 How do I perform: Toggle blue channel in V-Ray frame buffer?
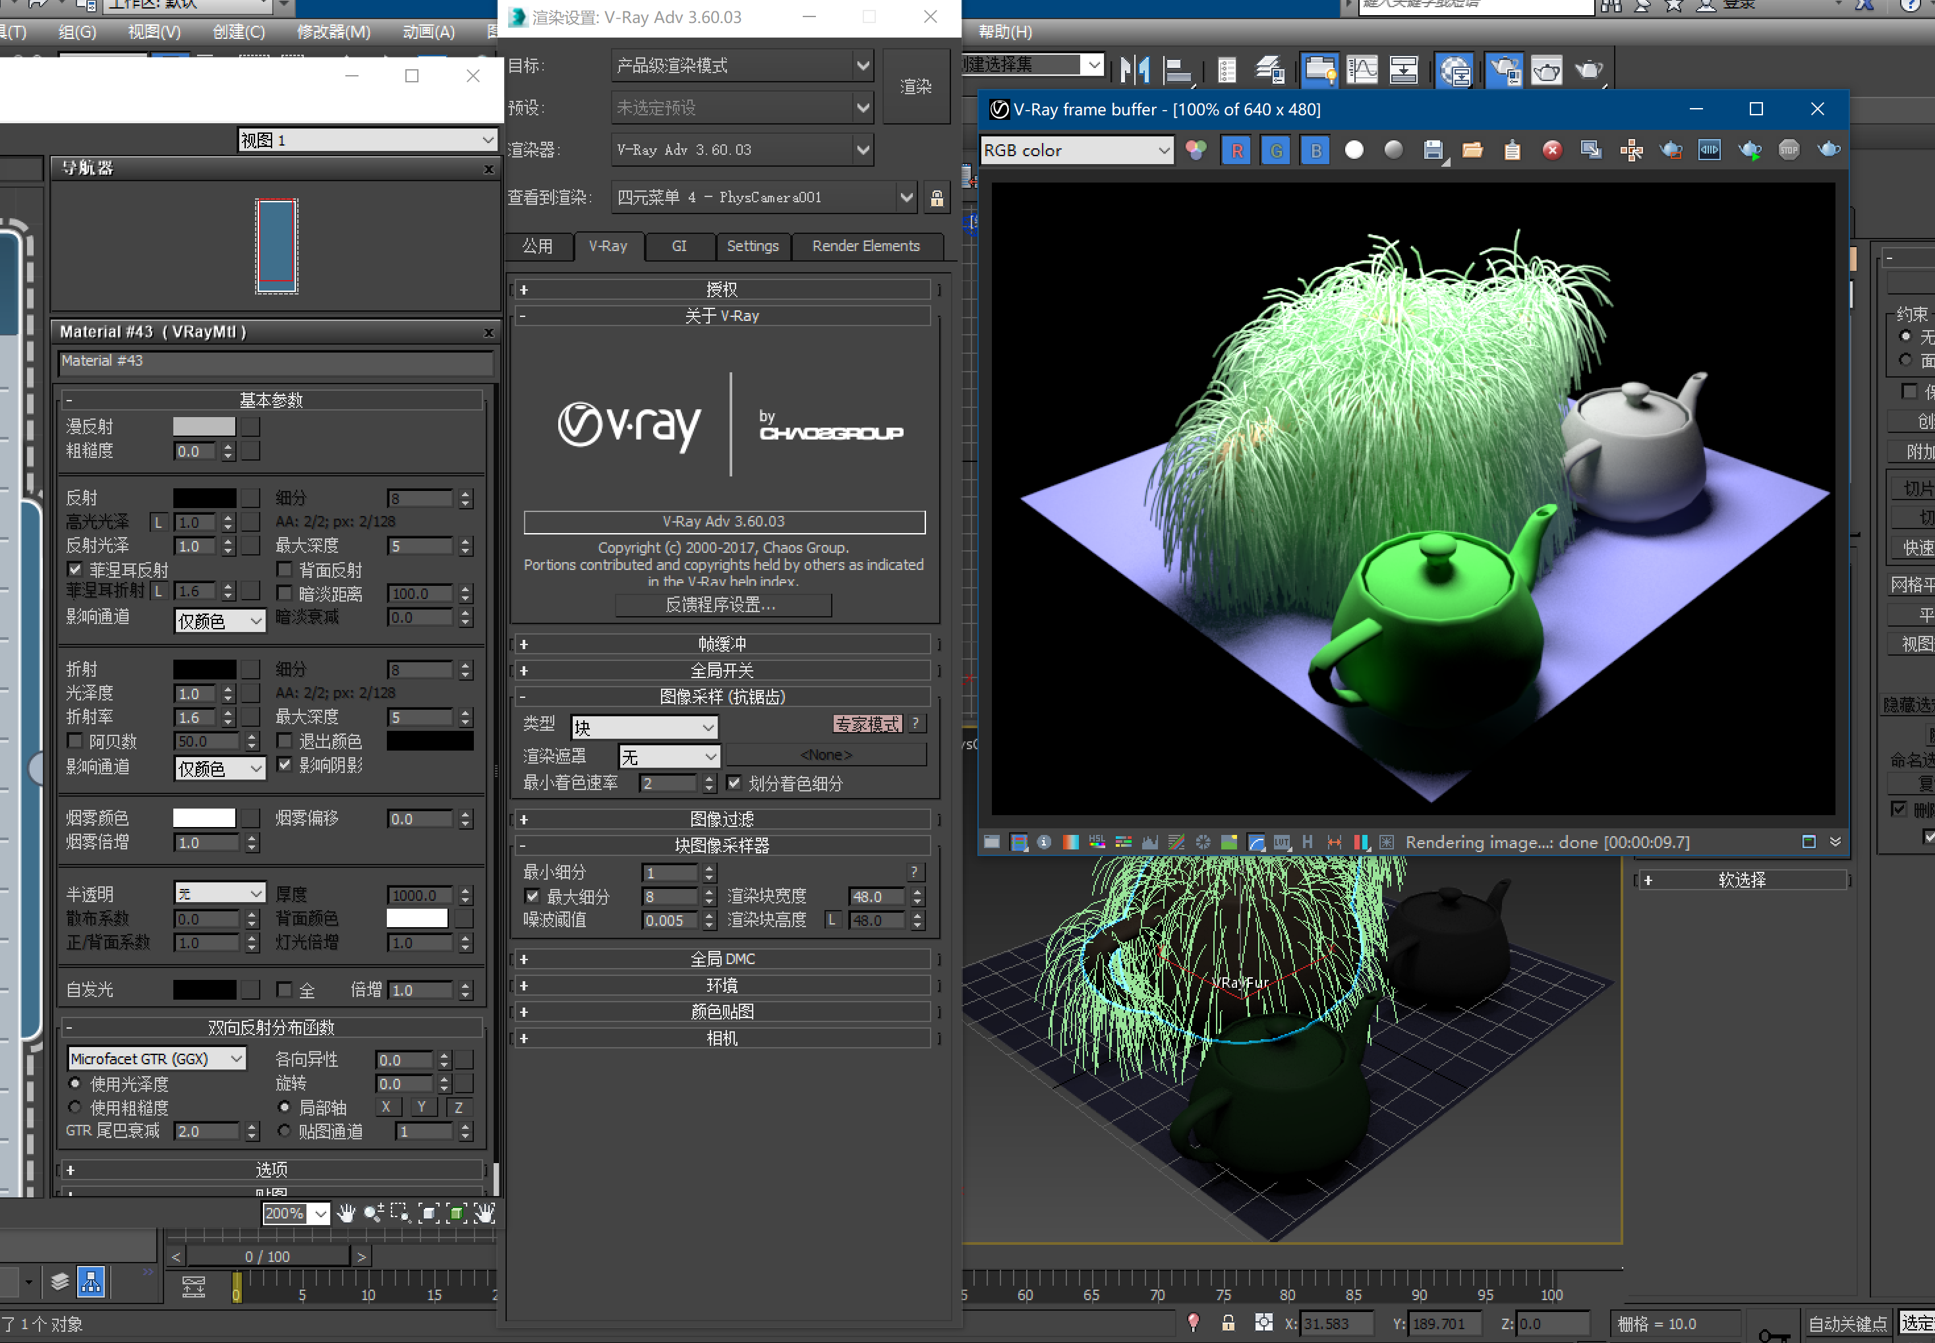pos(1315,151)
